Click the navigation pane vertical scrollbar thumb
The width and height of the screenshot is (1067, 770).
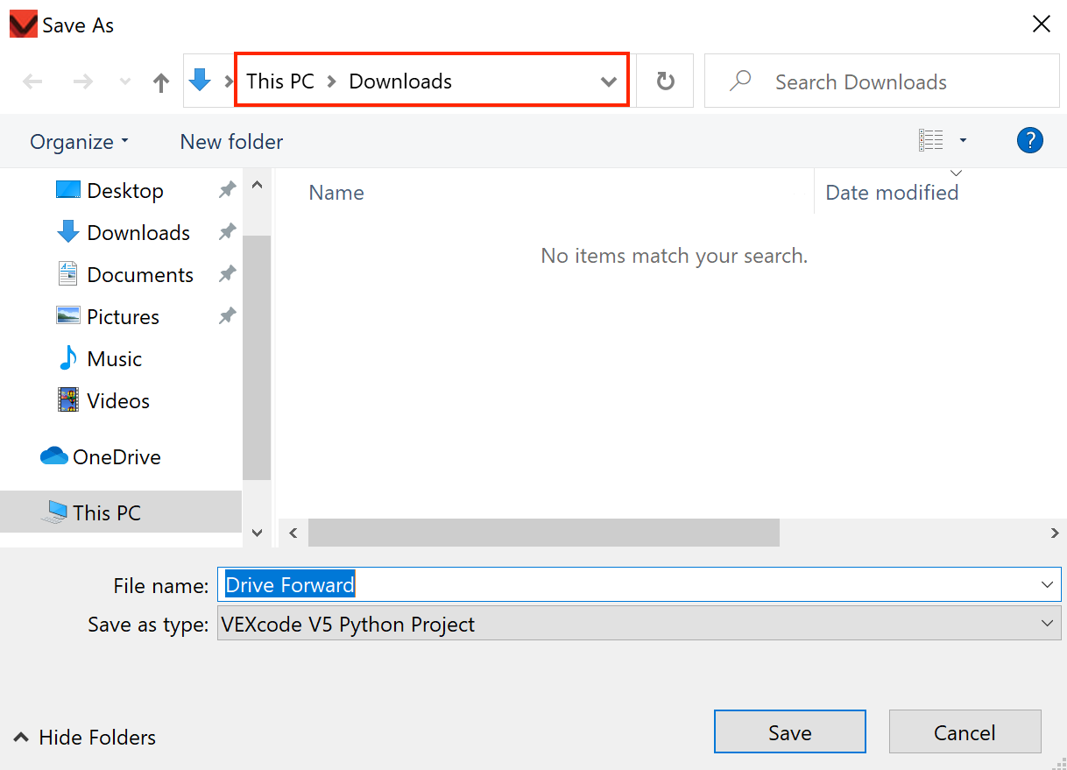pyautogui.click(x=257, y=357)
